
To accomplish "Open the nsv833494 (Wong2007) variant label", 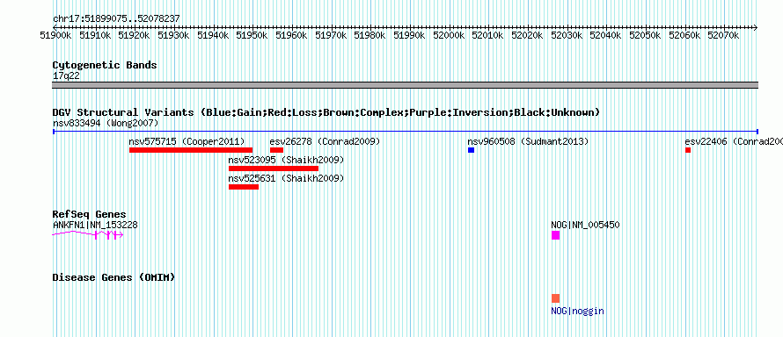I will coord(106,123).
